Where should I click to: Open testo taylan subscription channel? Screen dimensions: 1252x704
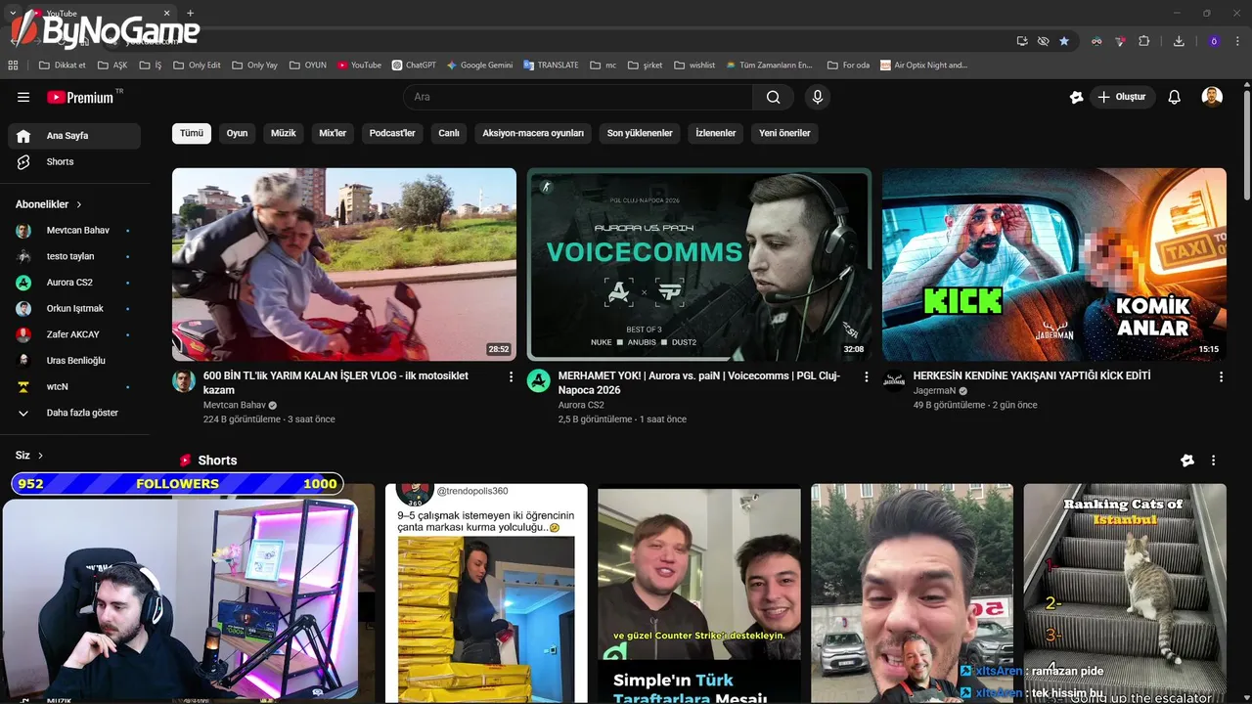pyautogui.click(x=74, y=256)
